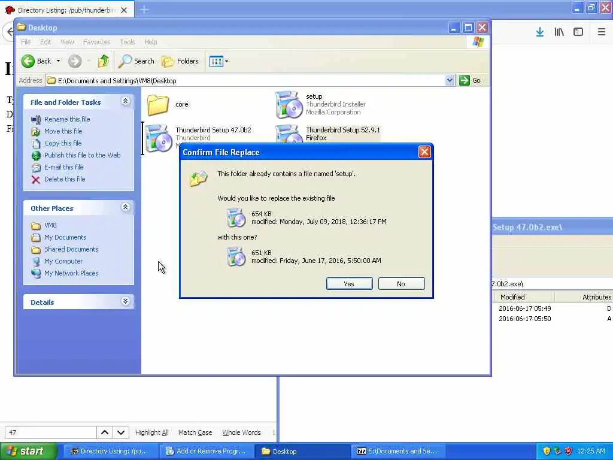Image resolution: width=613 pixels, height=460 pixels.
Task: Sort by Attributes column in 7-Zip
Action: (x=584, y=297)
